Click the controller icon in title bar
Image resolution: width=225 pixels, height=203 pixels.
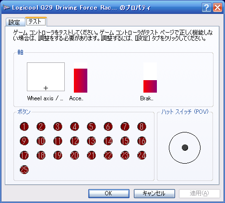(6, 8)
